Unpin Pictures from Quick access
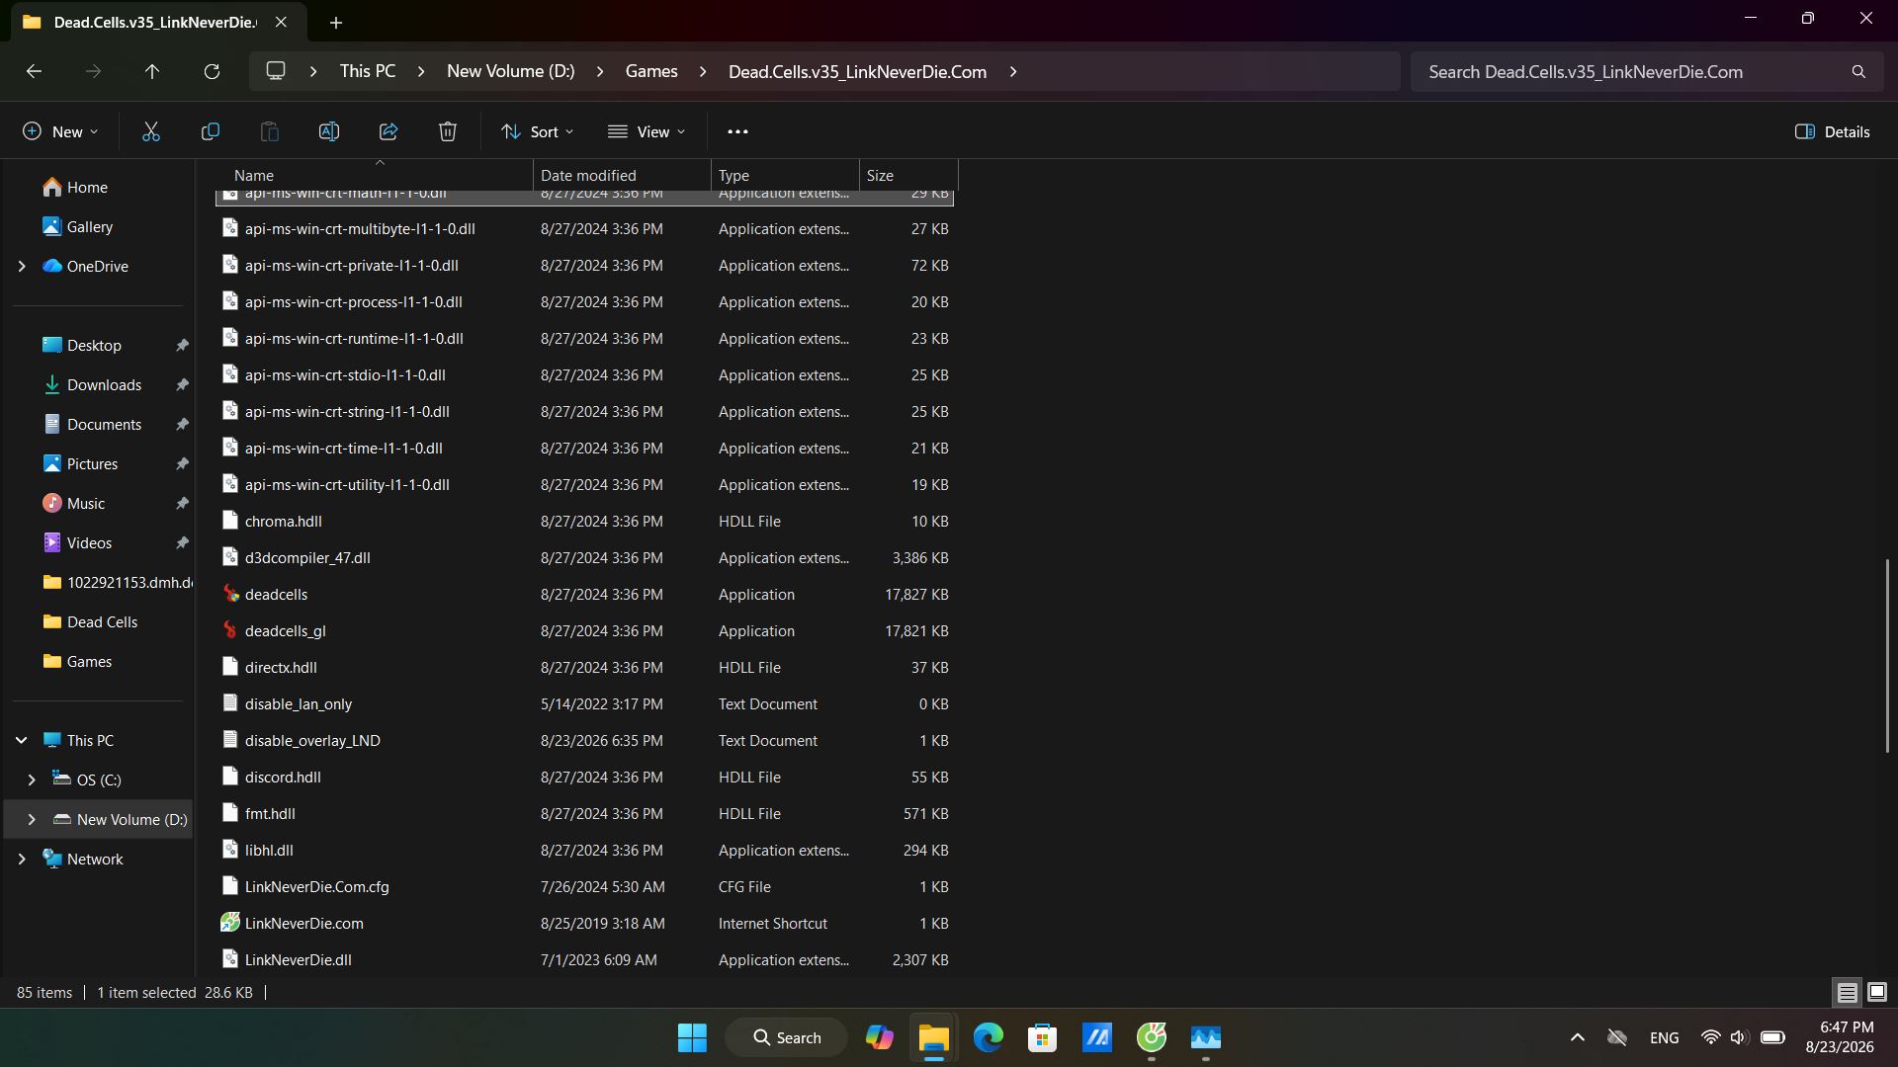This screenshot has width=1898, height=1067. pos(182,464)
